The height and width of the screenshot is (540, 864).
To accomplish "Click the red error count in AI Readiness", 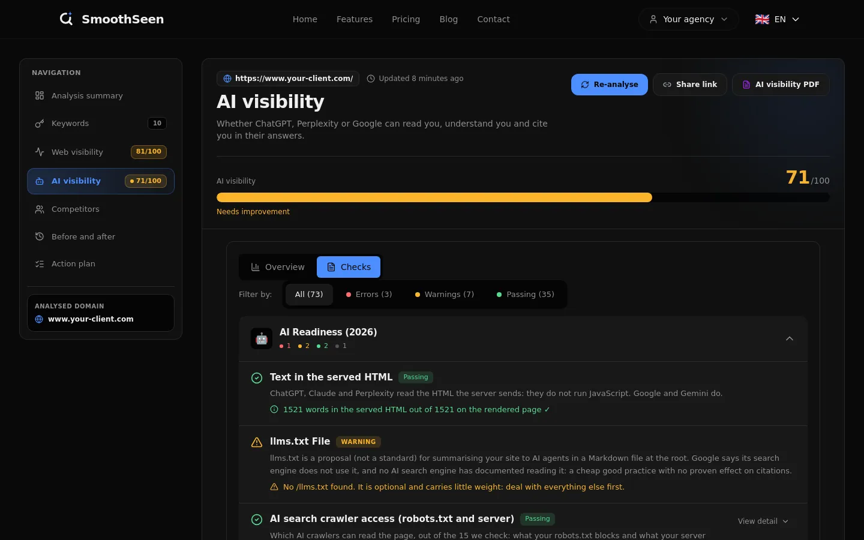I will point(285,346).
